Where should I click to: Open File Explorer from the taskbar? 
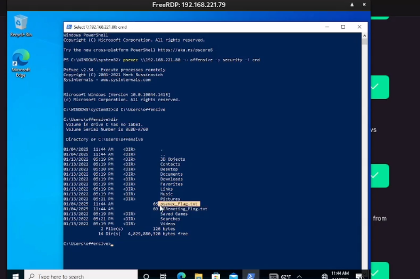click(x=199, y=276)
